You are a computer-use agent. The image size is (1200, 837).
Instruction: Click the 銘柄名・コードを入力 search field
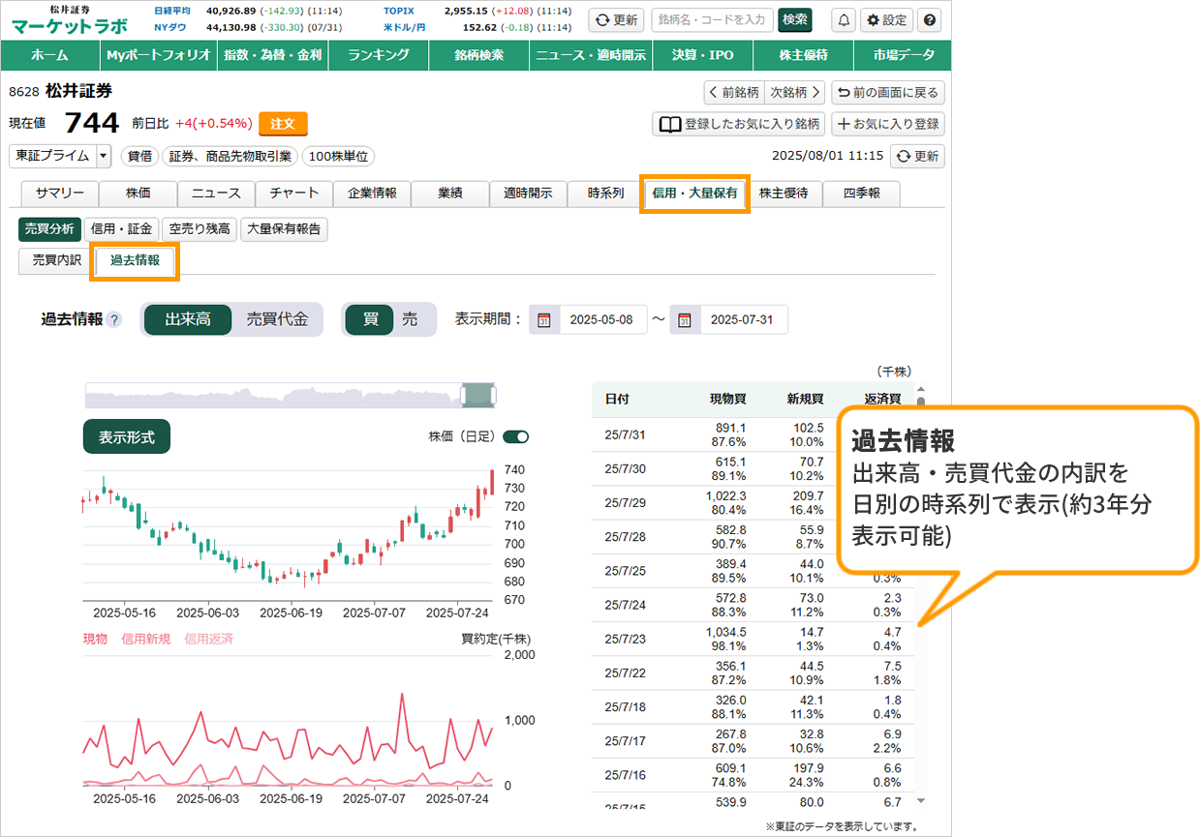(x=712, y=20)
